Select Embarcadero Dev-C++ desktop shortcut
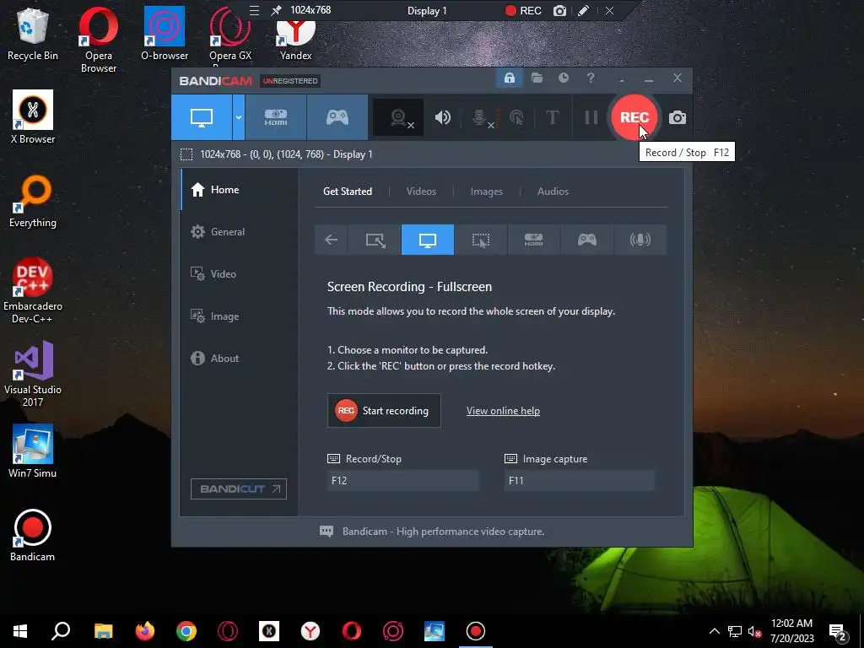The image size is (864, 648). [x=33, y=290]
